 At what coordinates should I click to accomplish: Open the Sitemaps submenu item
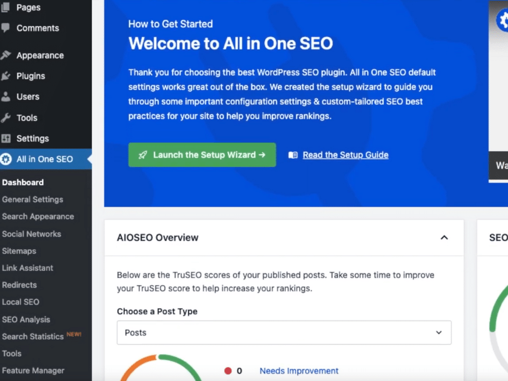tap(19, 251)
